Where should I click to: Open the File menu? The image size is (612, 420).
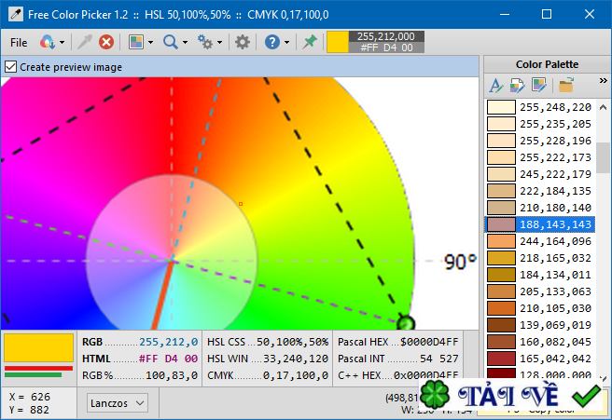pos(19,42)
